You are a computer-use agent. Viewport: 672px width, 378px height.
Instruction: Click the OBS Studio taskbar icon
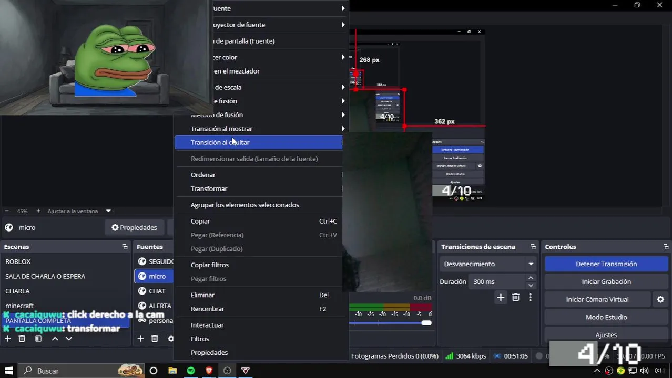tap(227, 371)
